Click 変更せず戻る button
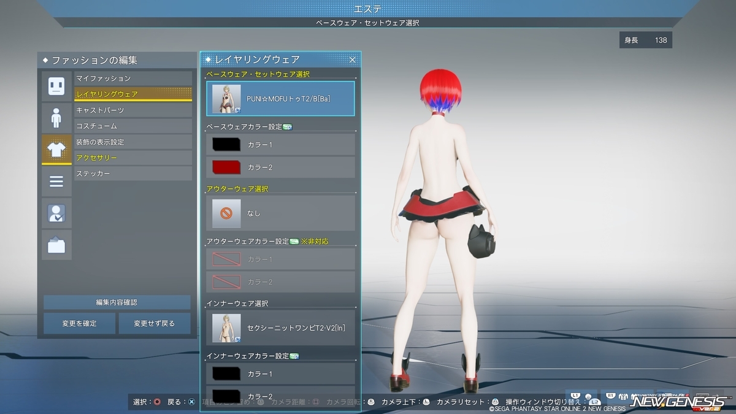Viewport: 736px width, 414px height. [155, 323]
